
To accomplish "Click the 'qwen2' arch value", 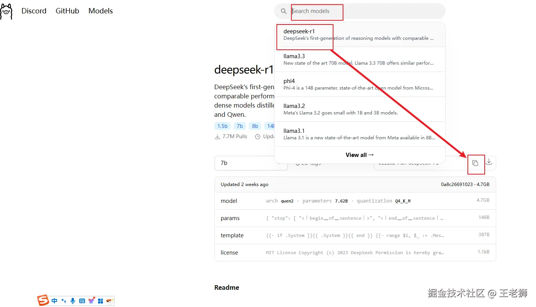I will pos(287,201).
